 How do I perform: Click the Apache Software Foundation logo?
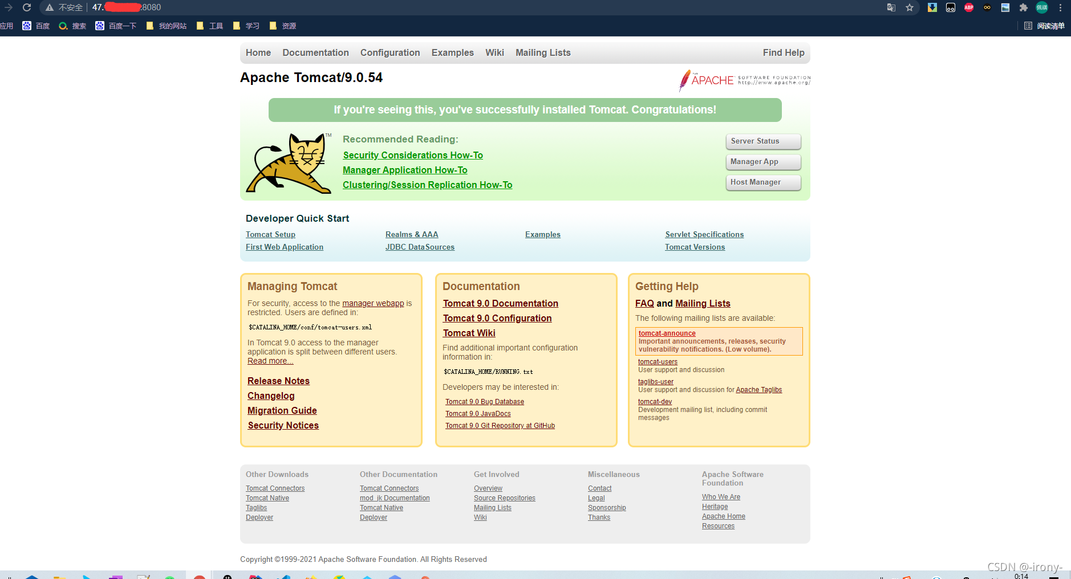click(744, 80)
